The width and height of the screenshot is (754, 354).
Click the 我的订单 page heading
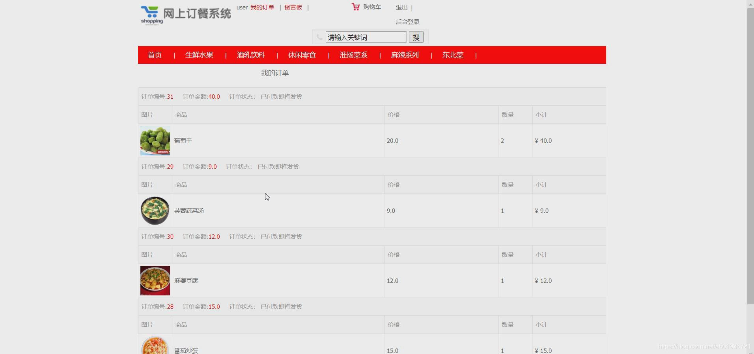[275, 73]
